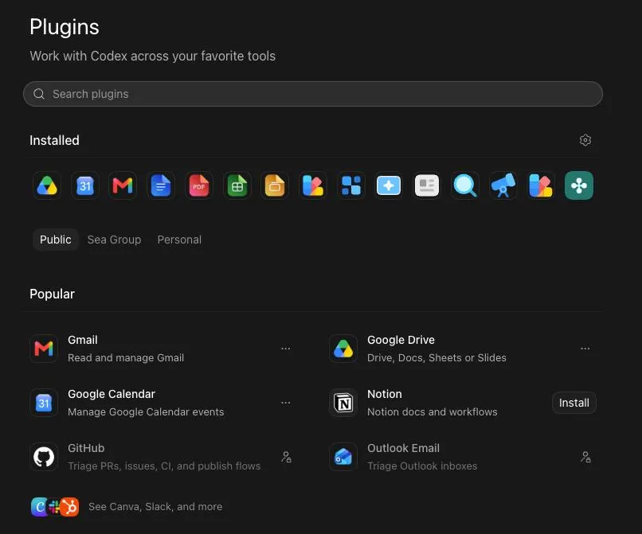Click the Gmail logo in Popular list

(44, 349)
